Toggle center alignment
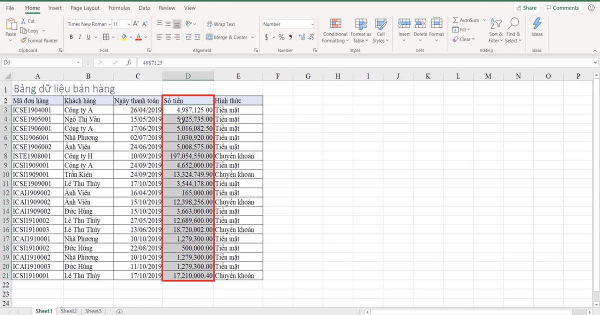The width and height of the screenshot is (600, 315). point(168,36)
